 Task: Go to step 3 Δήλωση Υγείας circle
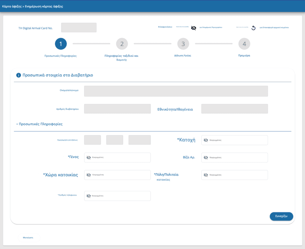(x=183, y=44)
